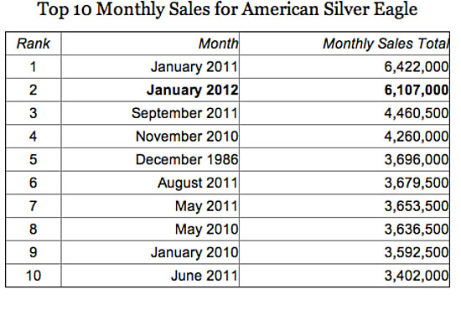Screen dimensions: 461x310
Task: Click the rank 10 cell
Action: [x=34, y=276]
